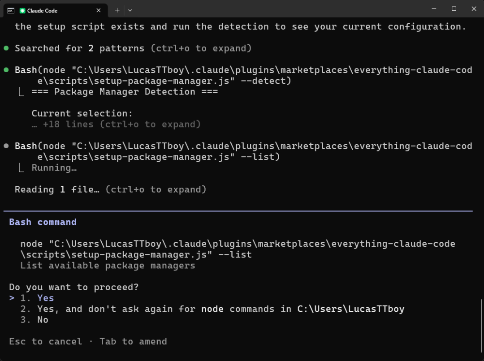The image size is (484, 361).
Task: Click the terminal icon in the title bar
Action: tap(10, 10)
